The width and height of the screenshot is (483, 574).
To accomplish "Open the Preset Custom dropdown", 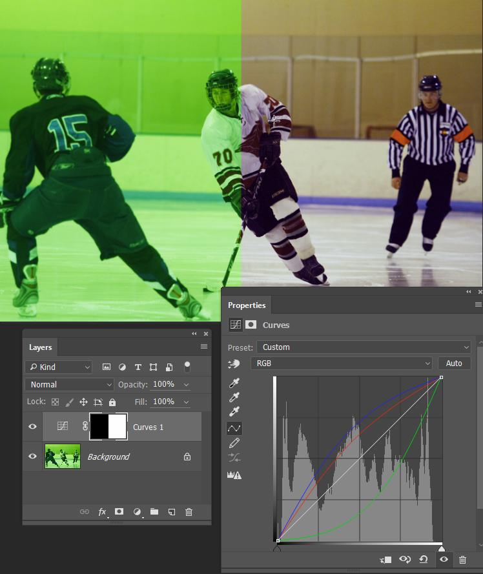I will point(364,347).
